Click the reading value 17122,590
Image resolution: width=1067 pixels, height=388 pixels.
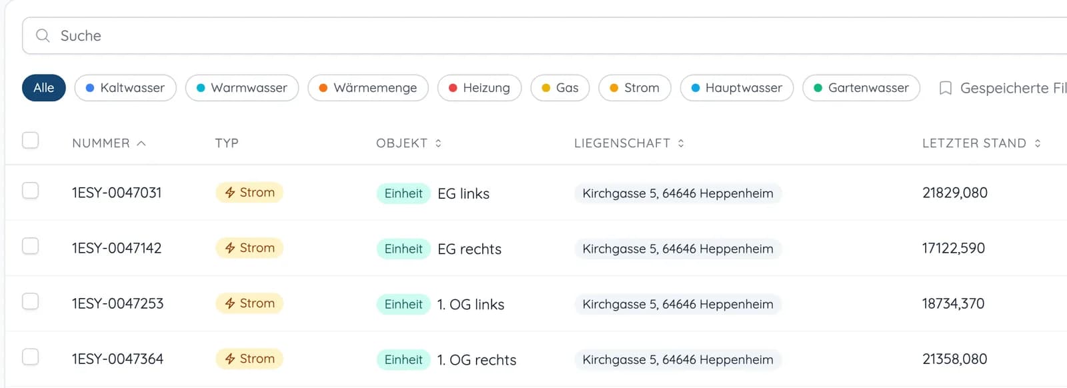coord(954,248)
